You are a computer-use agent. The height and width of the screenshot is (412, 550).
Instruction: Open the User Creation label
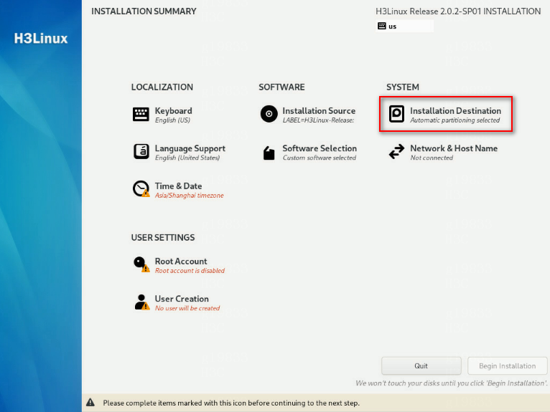[x=182, y=299]
